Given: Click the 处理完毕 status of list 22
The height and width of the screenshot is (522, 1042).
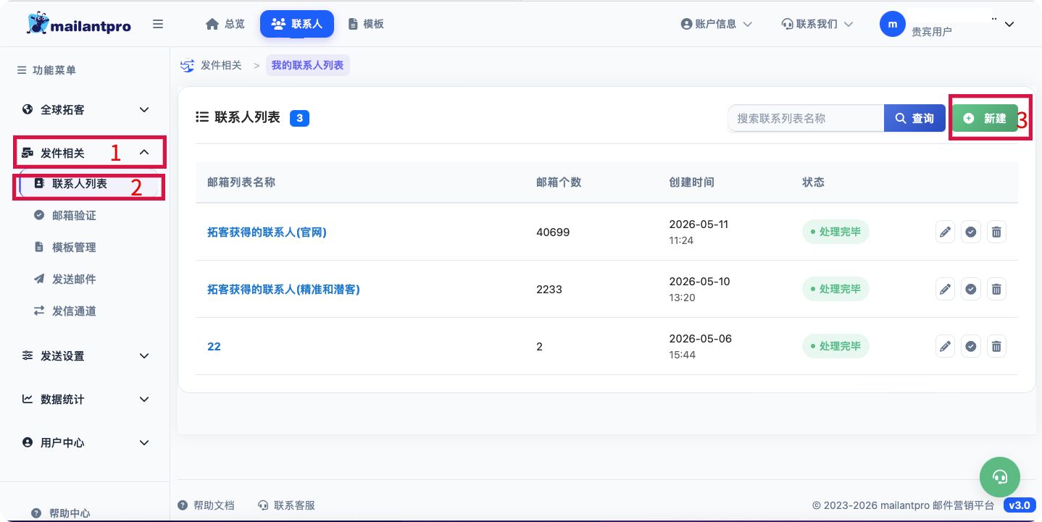Looking at the screenshot, I should [x=835, y=346].
